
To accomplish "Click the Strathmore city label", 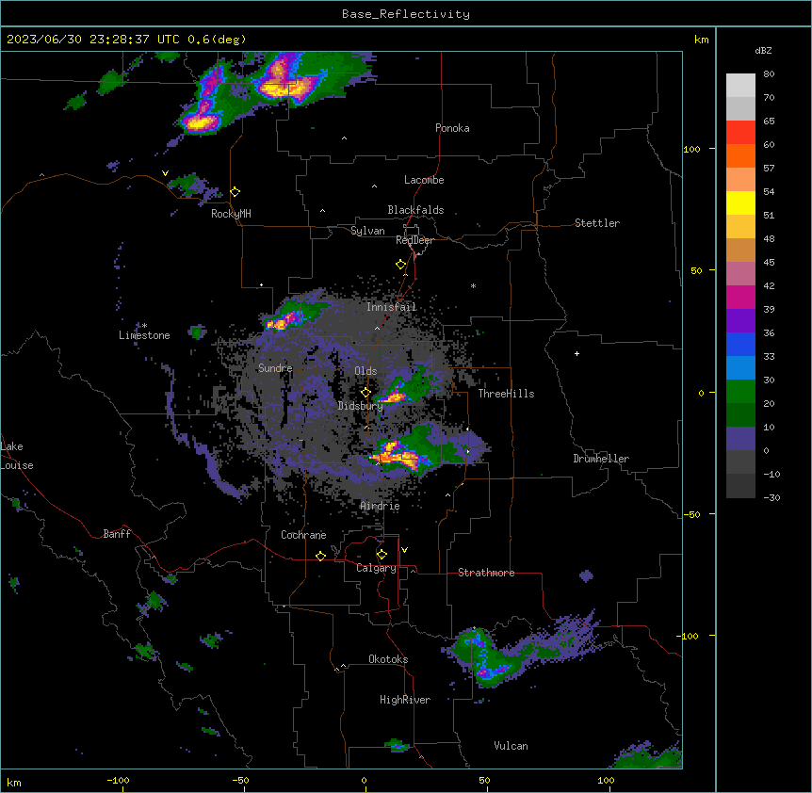I will coord(486,573).
